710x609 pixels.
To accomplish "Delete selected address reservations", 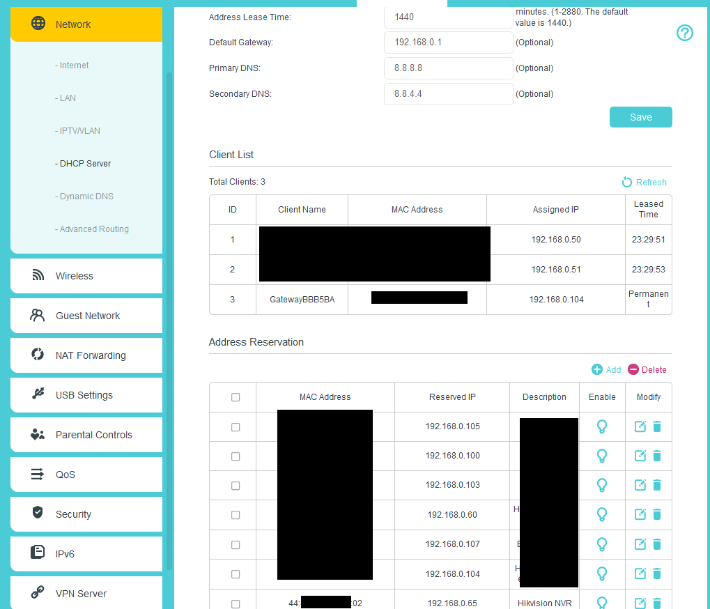I will (647, 370).
